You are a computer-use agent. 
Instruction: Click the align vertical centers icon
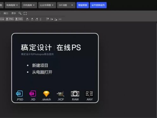[x=52, y=19]
